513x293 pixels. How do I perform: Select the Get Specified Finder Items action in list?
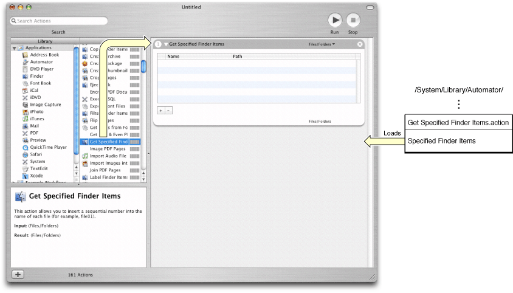click(108, 142)
